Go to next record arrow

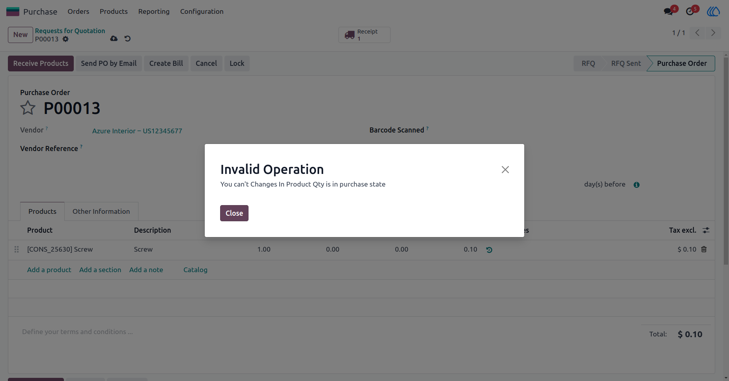(x=713, y=33)
